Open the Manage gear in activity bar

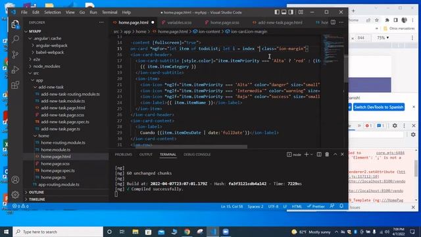point(15,194)
